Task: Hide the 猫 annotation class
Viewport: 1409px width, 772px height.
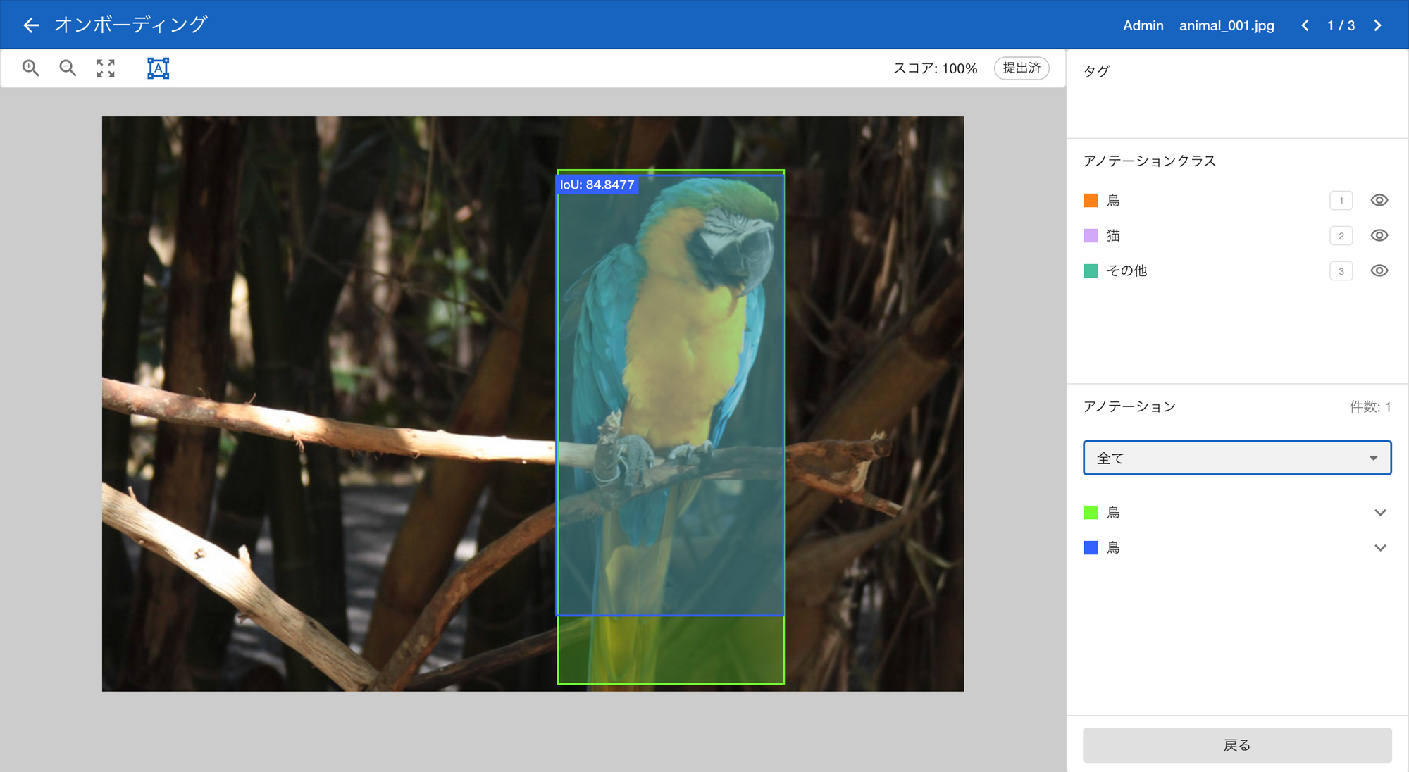Action: [1379, 235]
